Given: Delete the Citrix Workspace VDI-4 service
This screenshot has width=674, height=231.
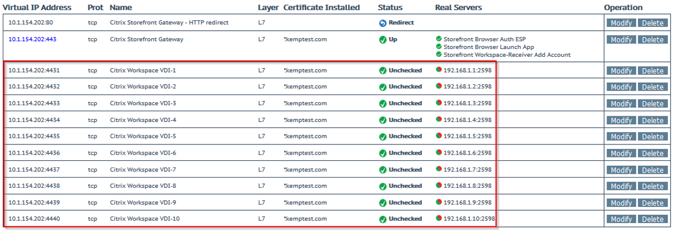Looking at the screenshot, I should [x=653, y=120].
